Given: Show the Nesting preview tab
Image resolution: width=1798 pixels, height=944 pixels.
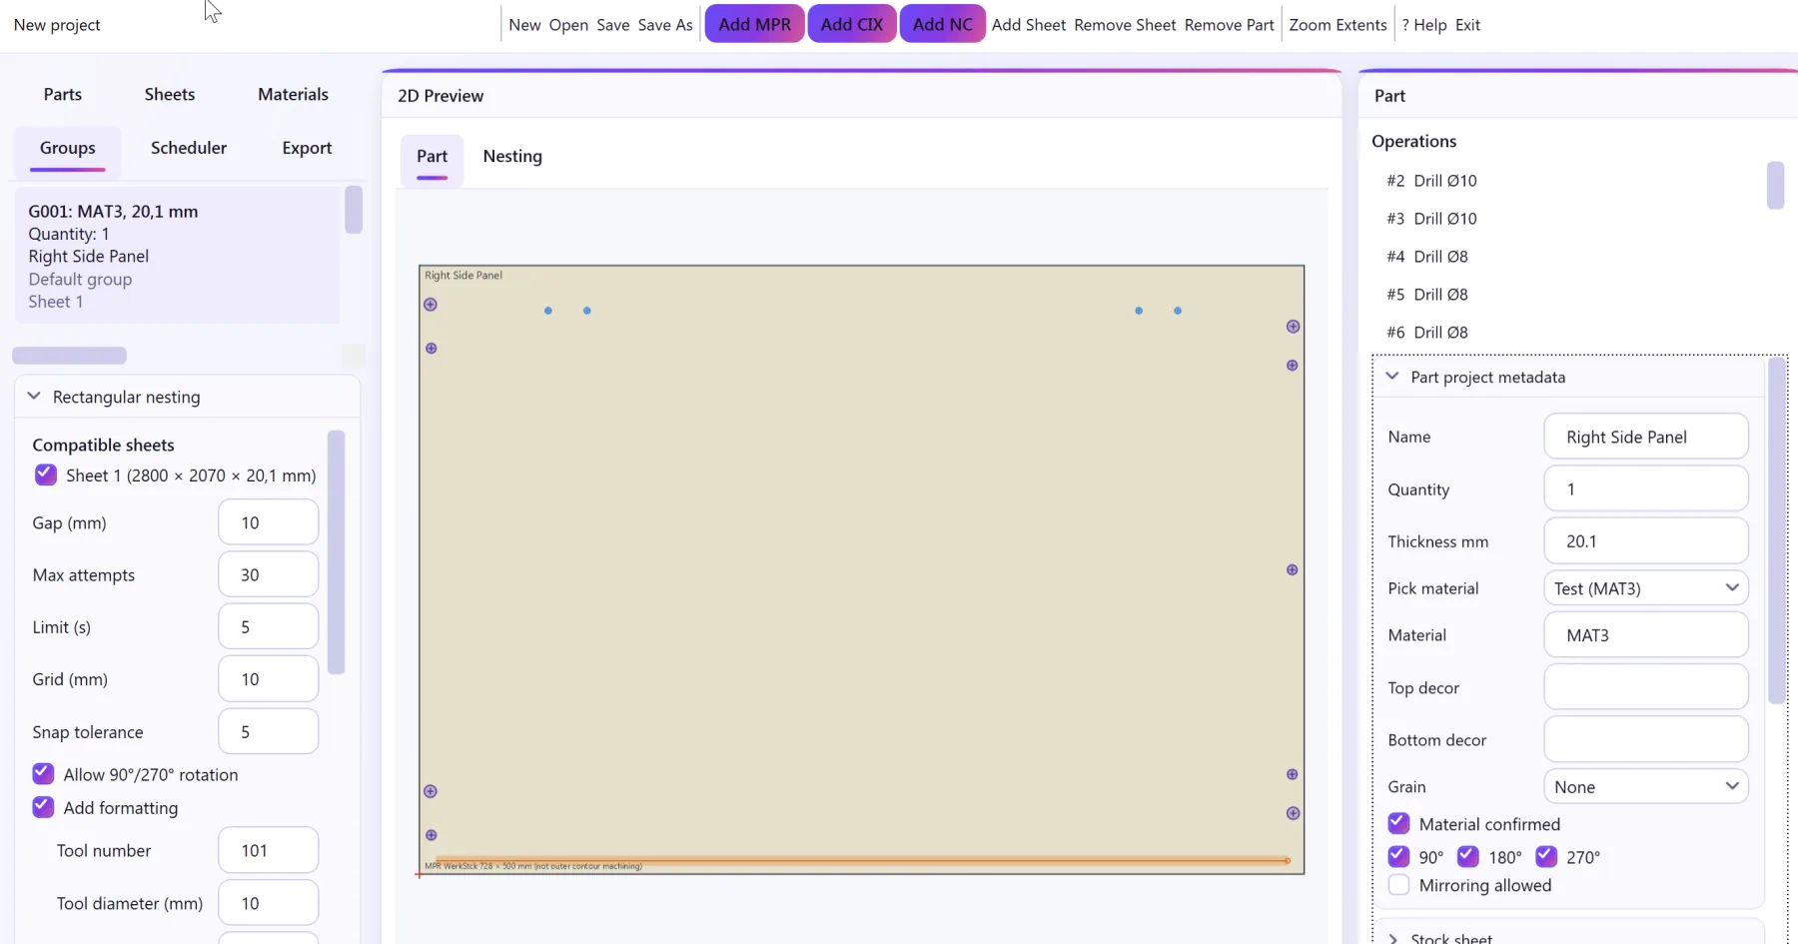Looking at the screenshot, I should [x=512, y=156].
